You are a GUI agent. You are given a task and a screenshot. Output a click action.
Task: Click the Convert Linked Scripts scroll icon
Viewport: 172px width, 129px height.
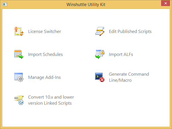click(x=19, y=100)
